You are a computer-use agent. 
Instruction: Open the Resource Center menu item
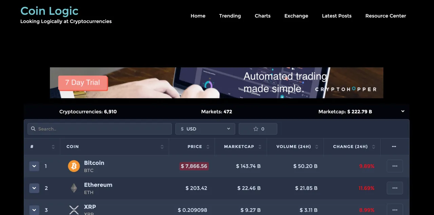(386, 16)
